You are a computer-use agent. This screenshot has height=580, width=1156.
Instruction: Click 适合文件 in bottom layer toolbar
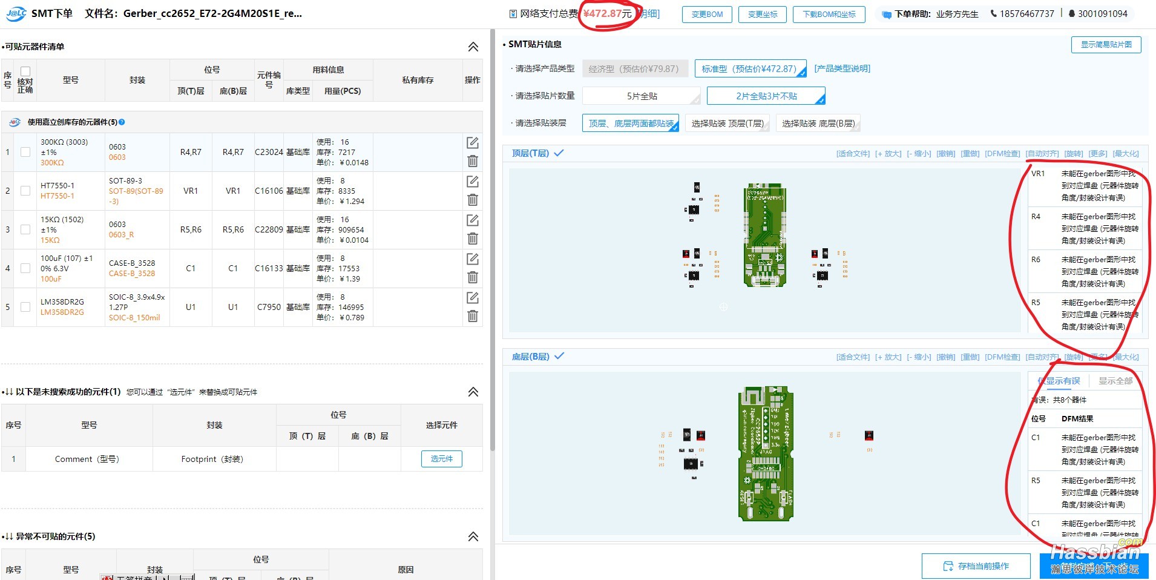[853, 357]
